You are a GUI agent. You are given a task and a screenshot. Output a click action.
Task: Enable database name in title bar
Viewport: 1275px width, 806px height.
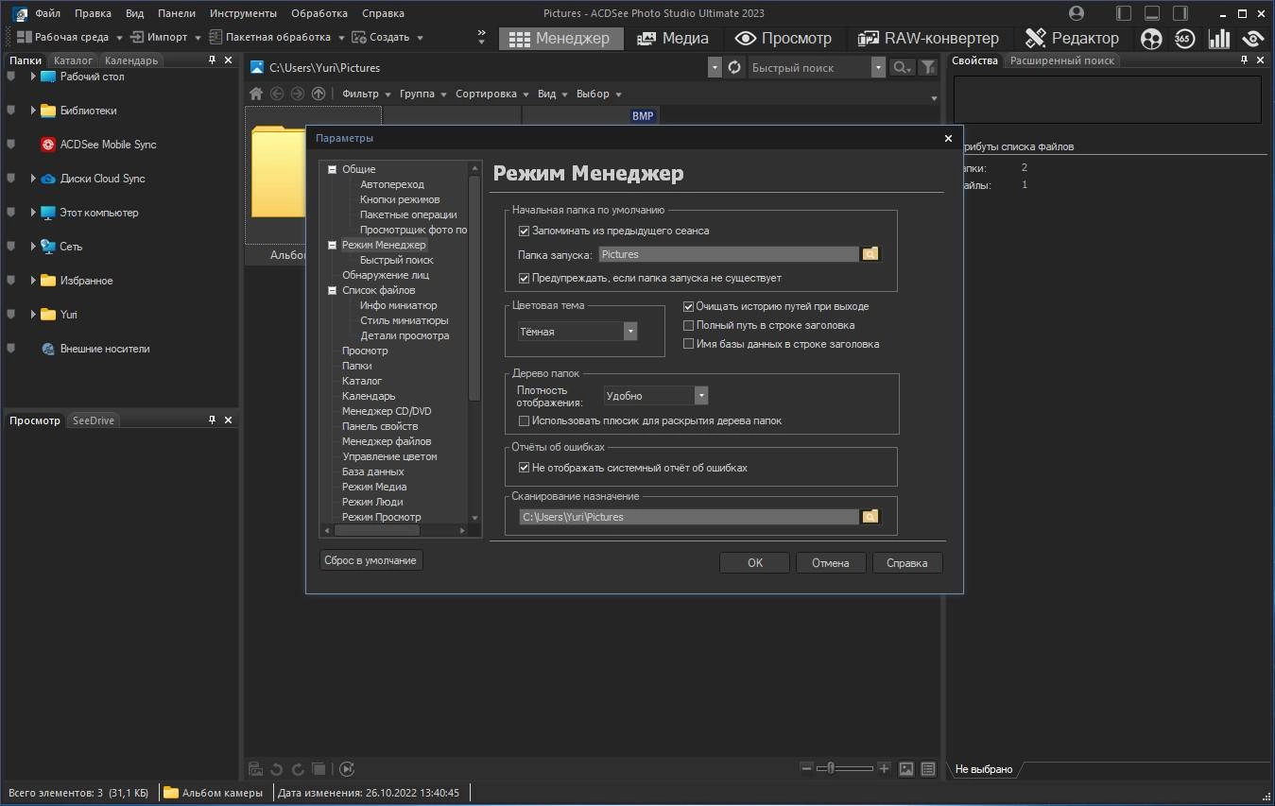tap(688, 344)
